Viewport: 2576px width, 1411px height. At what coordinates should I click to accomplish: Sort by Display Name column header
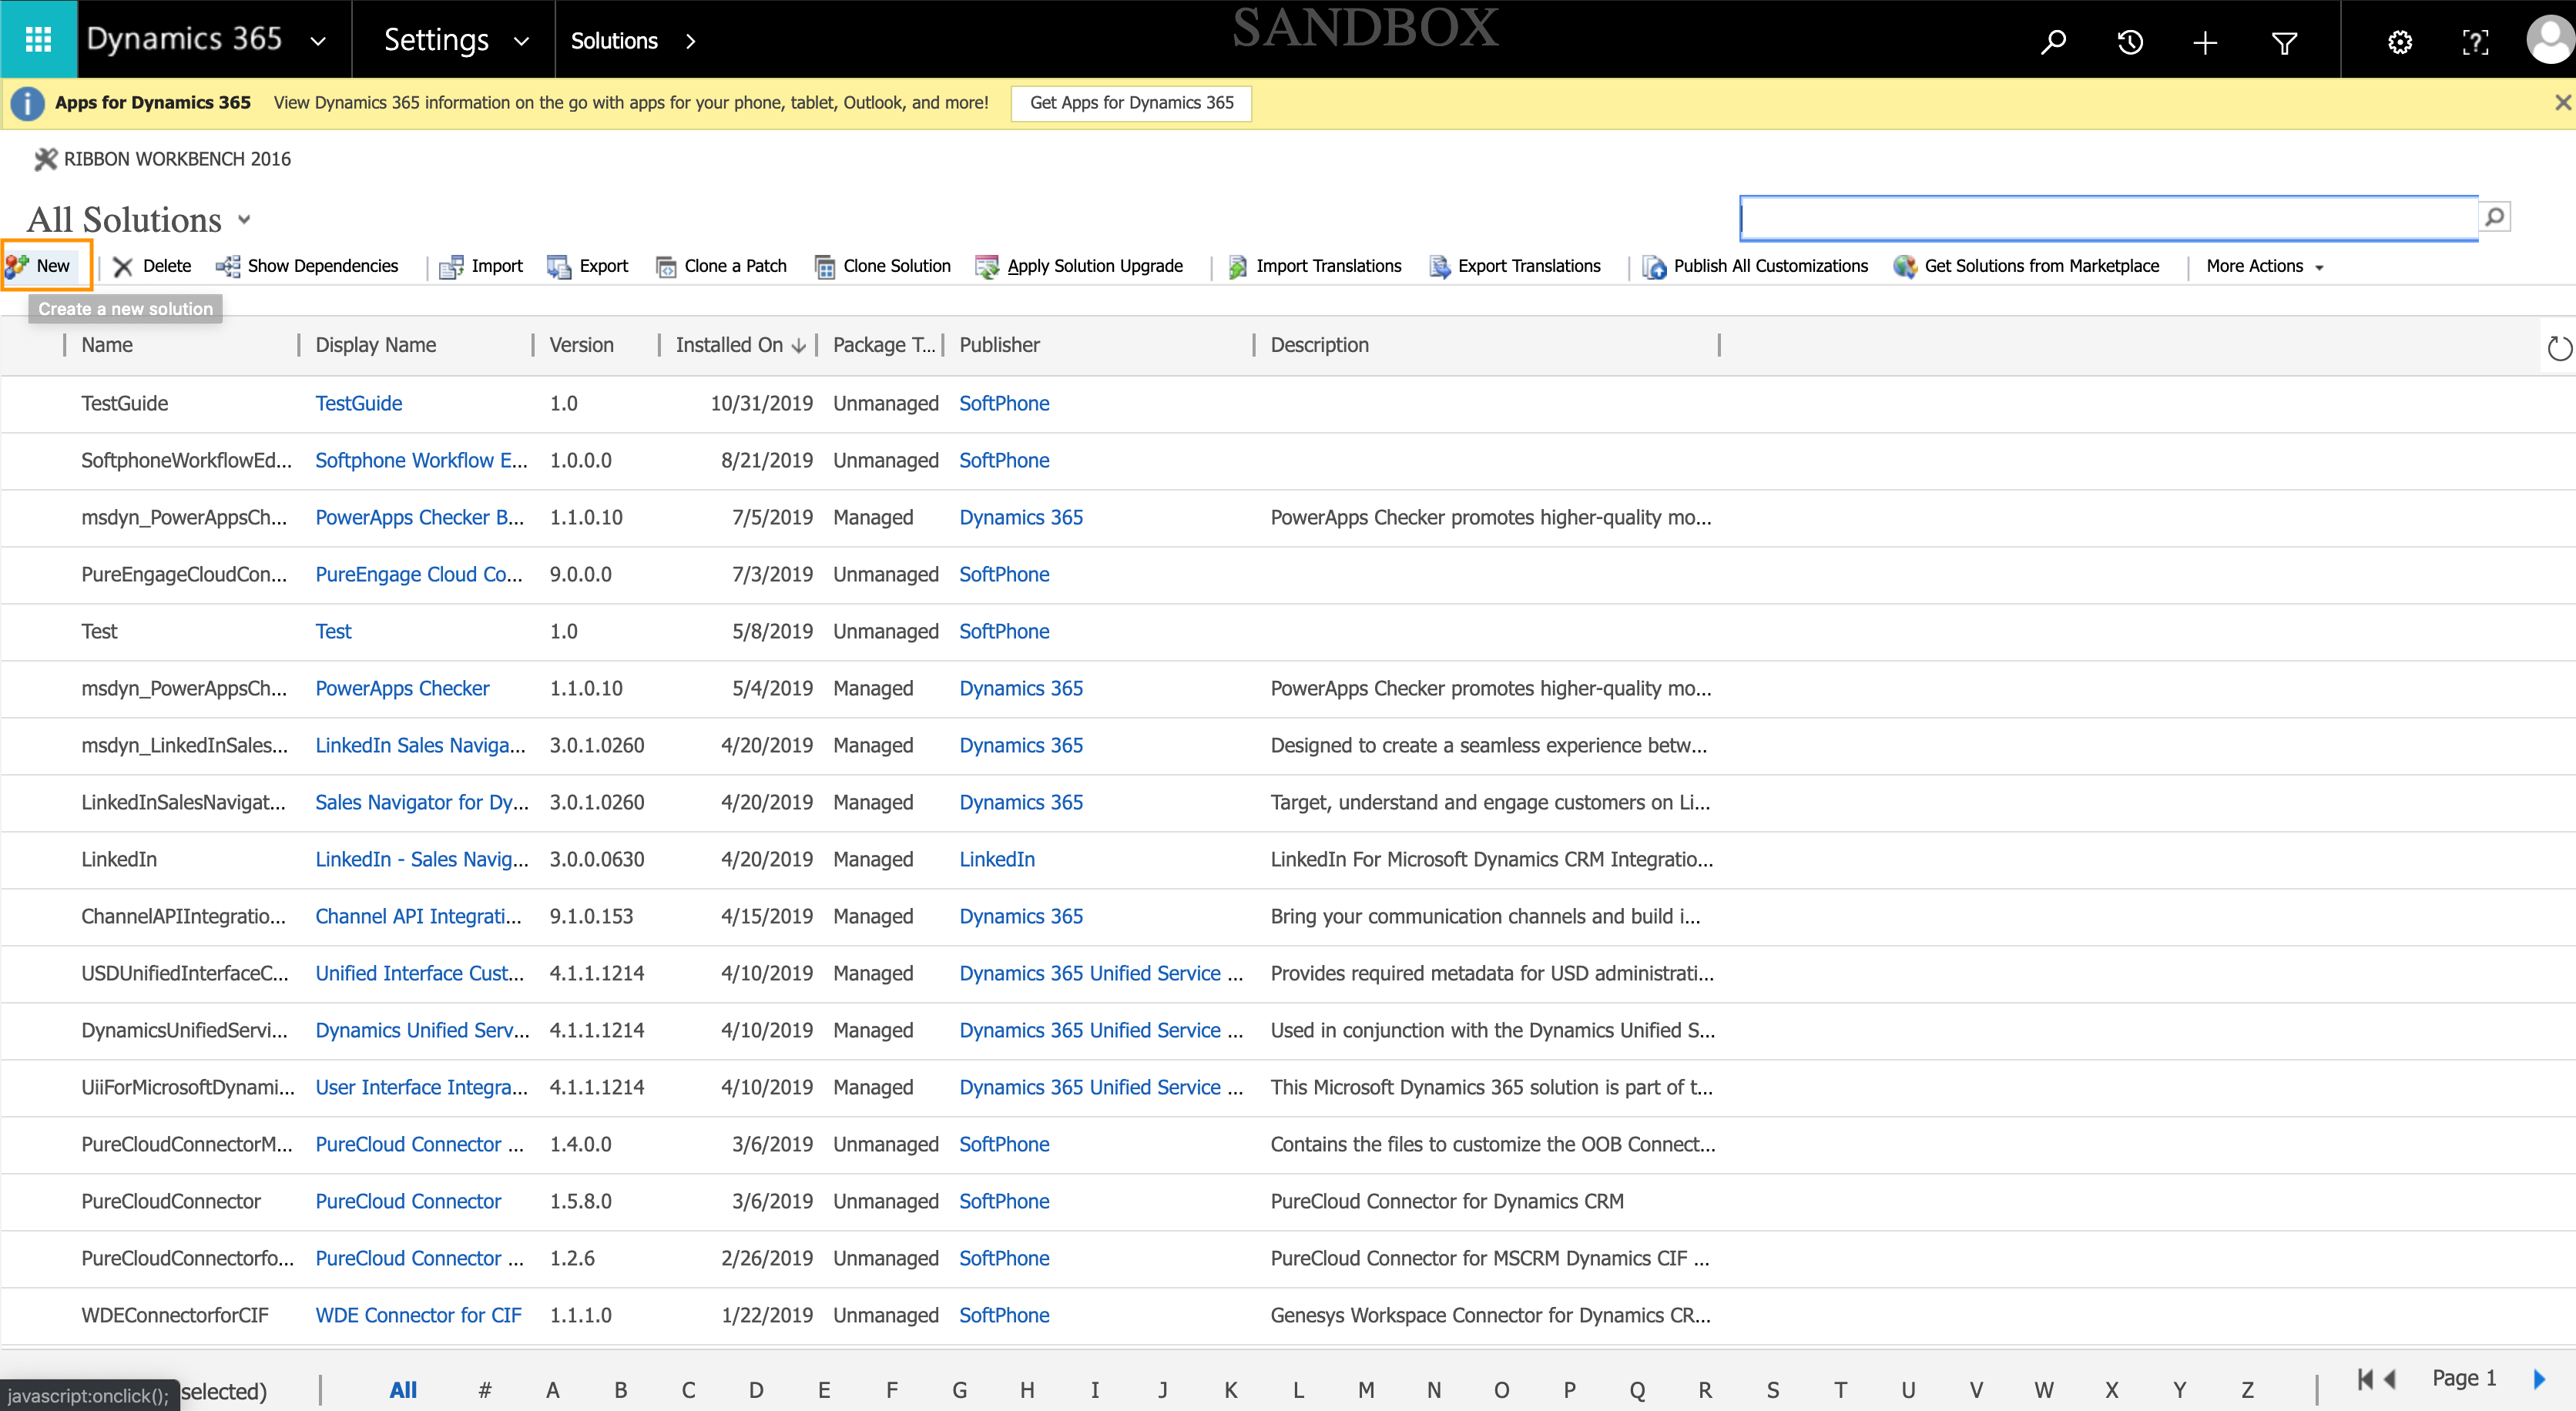(376, 345)
